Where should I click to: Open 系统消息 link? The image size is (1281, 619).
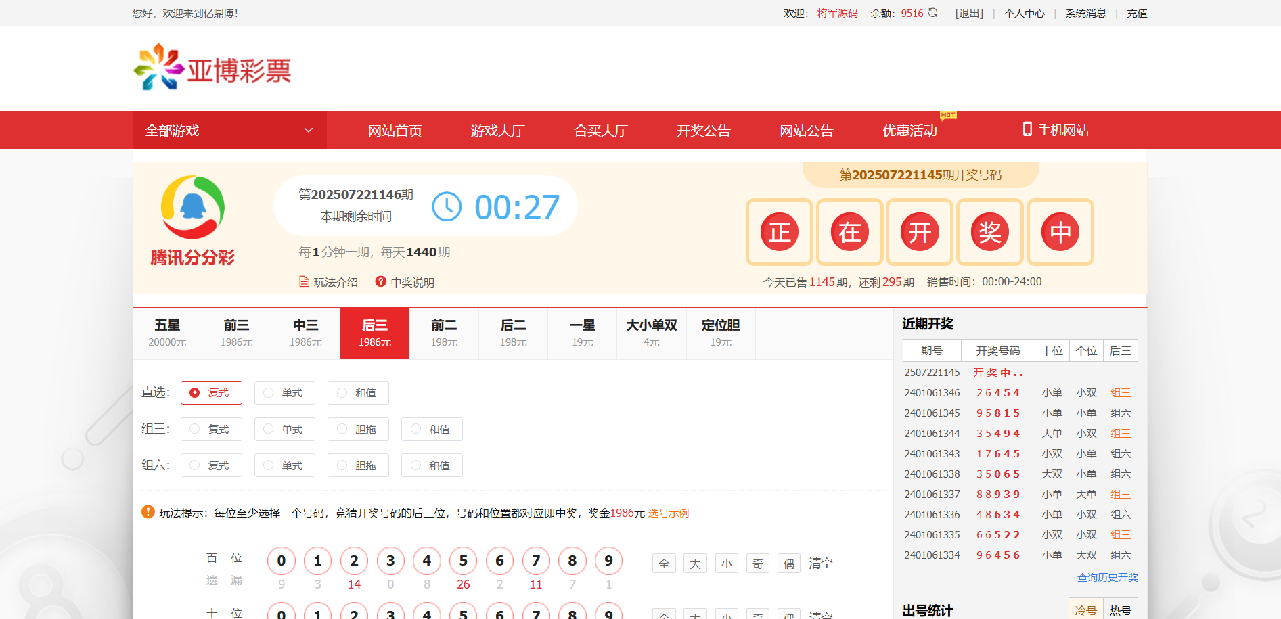click(x=1086, y=13)
